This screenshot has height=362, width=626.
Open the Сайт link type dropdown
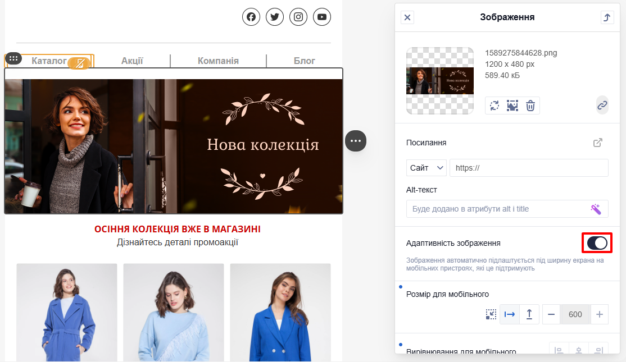[427, 168]
